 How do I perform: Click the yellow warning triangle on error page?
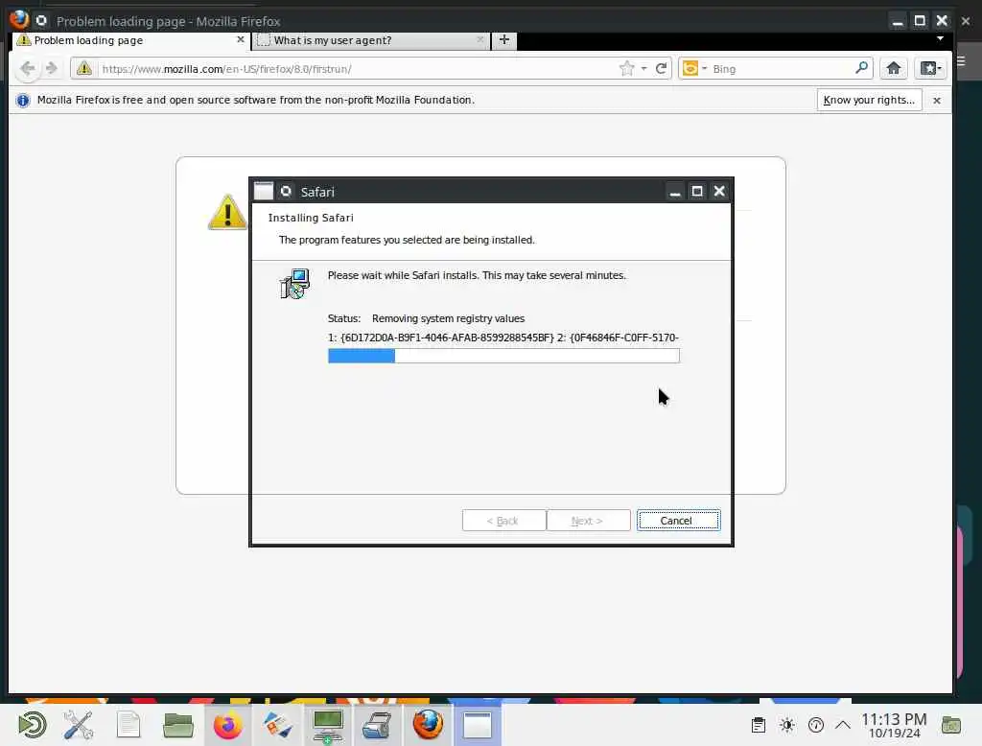227,212
